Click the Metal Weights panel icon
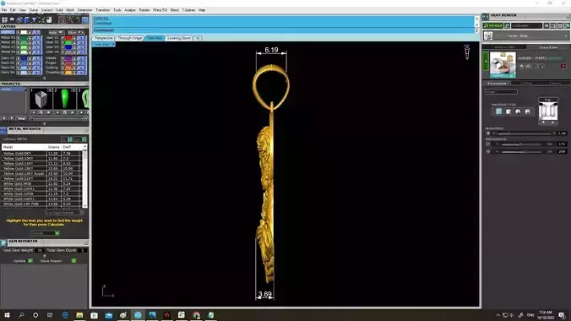The height and width of the screenshot is (321, 571). tap(3, 130)
